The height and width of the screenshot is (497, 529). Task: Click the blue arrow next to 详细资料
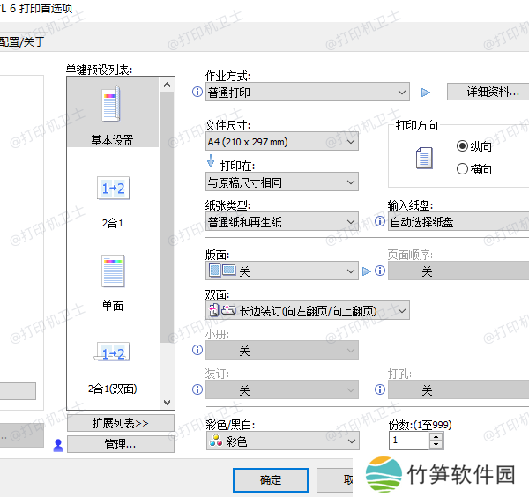point(427,92)
